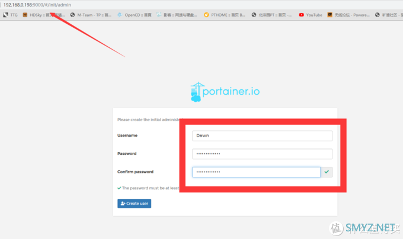
Task: Click the HDSky bookmark favicon
Action: (25, 15)
